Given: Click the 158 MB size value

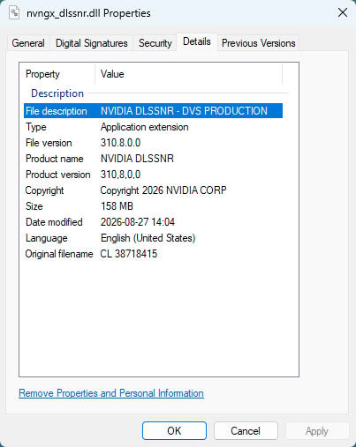Looking at the screenshot, I should (117, 206).
